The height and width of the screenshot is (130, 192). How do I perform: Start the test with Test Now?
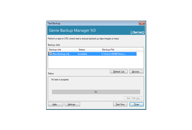120,104
